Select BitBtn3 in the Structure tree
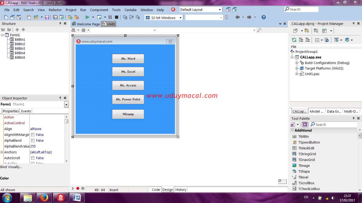Viewport: 362px width, 203px height. point(20,48)
